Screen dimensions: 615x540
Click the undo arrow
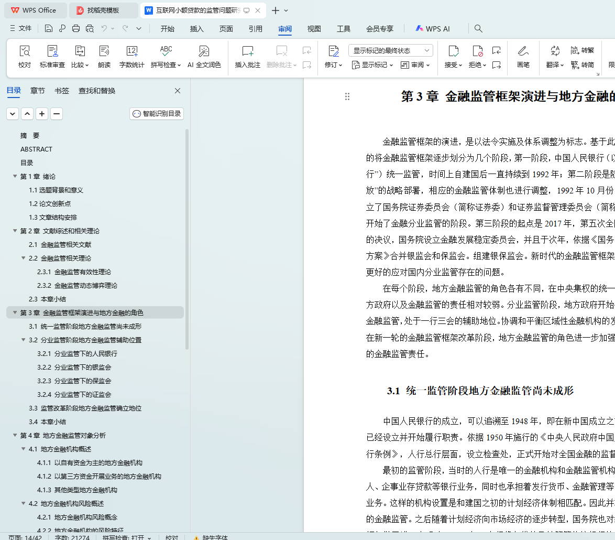pyautogui.click(x=104, y=28)
